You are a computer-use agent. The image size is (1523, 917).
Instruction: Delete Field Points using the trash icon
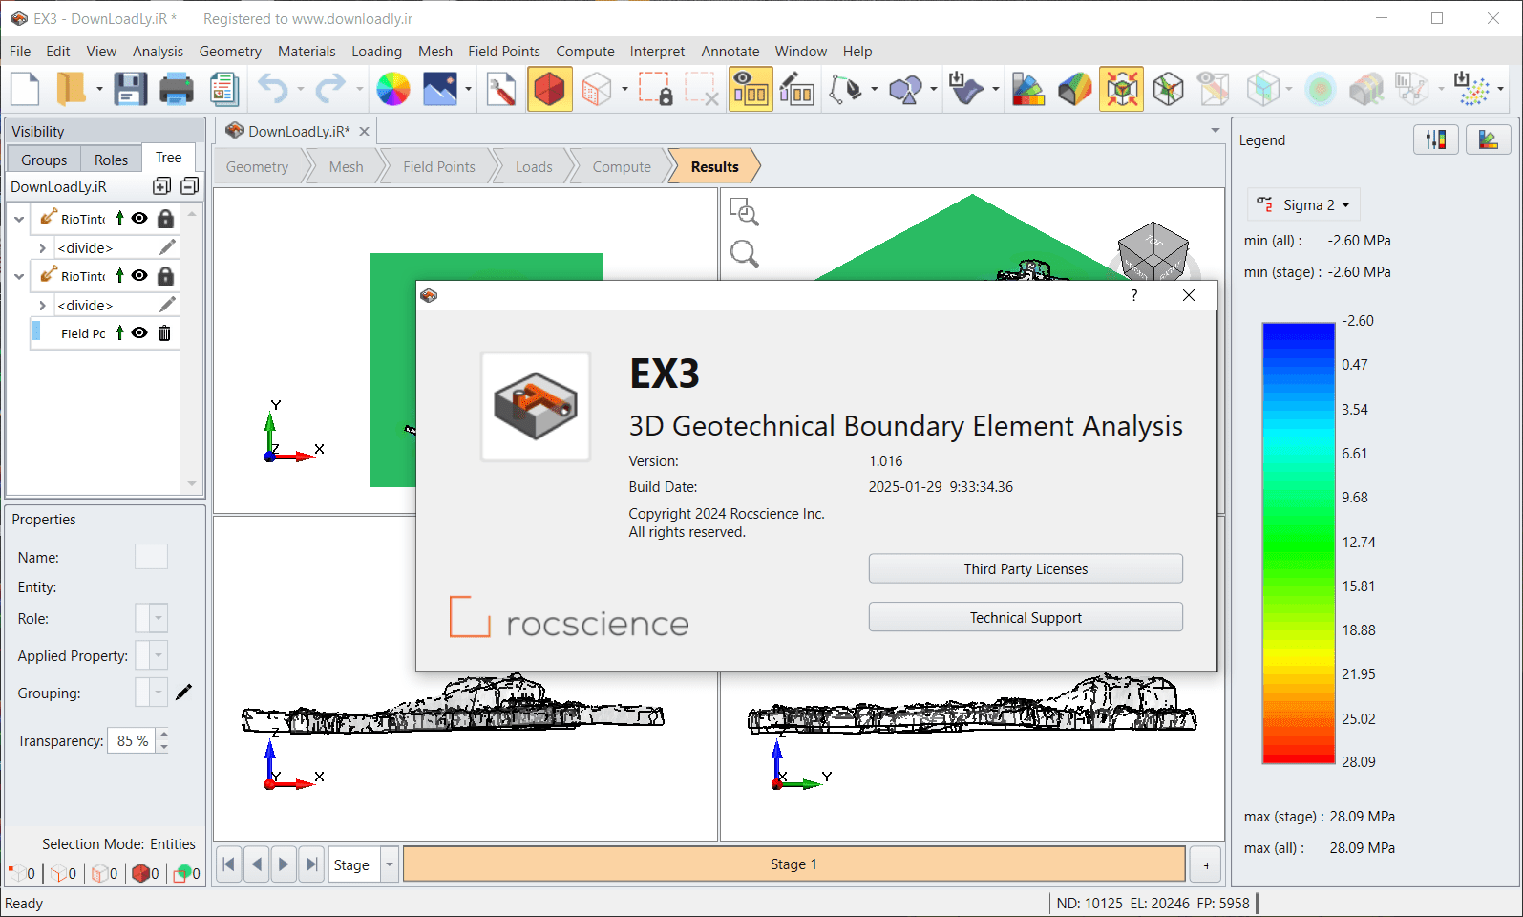pos(164,333)
